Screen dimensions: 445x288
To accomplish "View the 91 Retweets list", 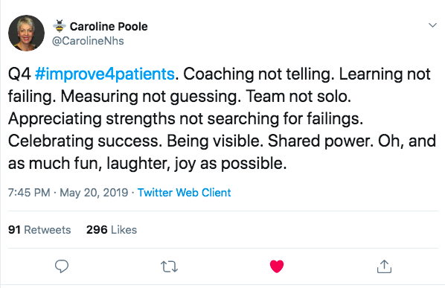I will pyautogui.click(x=39, y=230).
